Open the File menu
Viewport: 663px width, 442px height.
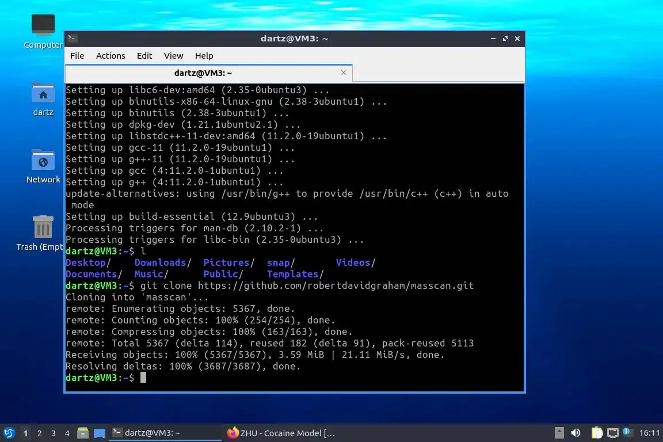(x=77, y=56)
